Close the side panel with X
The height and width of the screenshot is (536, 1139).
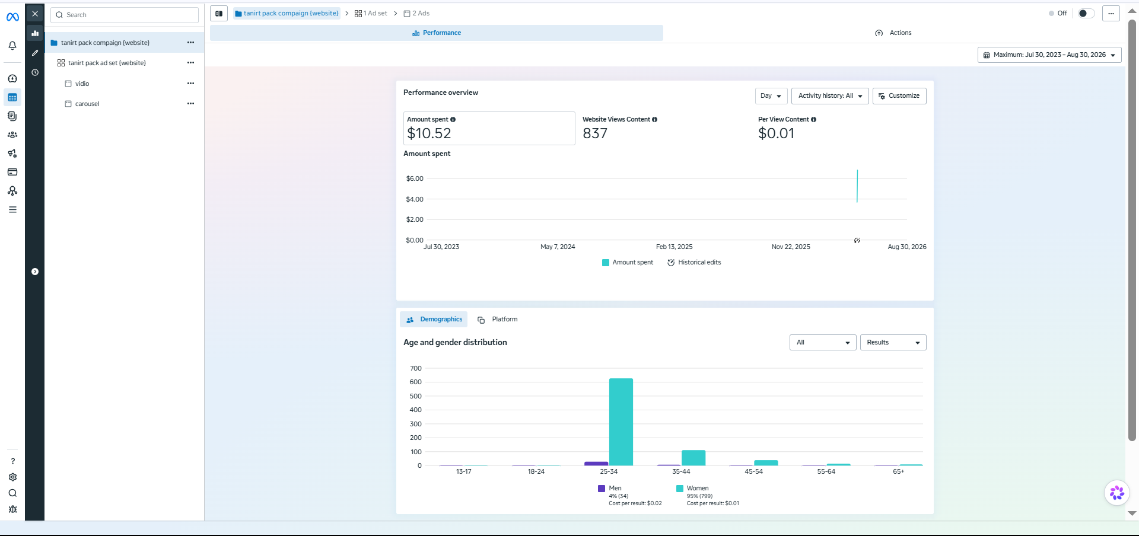(35, 14)
